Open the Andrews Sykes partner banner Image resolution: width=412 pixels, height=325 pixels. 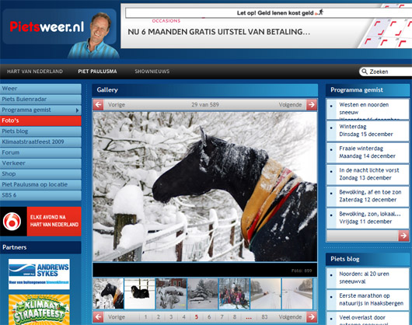coord(39,274)
